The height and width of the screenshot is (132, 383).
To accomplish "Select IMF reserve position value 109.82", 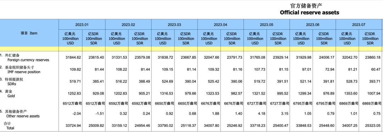I will tap(76, 70).
